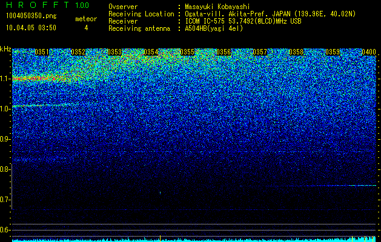Click the 0358 time marker

click(x=296, y=52)
